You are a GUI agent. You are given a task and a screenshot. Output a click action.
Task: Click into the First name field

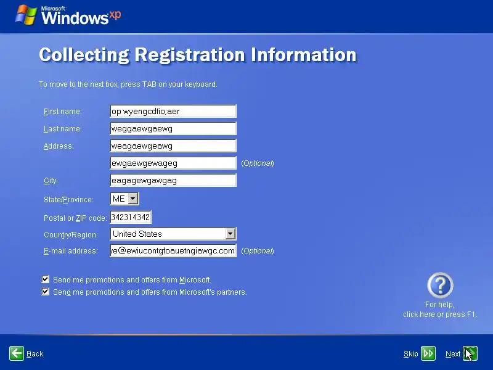(173, 111)
